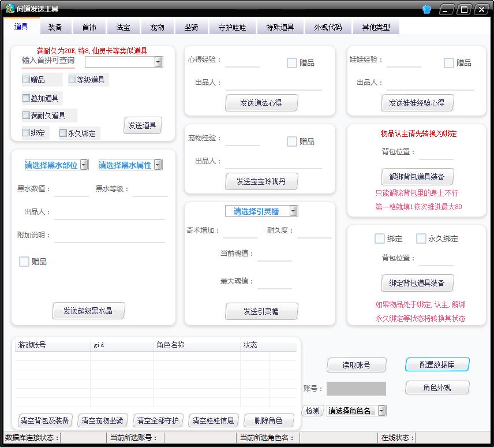Focus the 娃娃经验 input field
Screen dimensions: 494x447
pyautogui.click(x=404, y=62)
